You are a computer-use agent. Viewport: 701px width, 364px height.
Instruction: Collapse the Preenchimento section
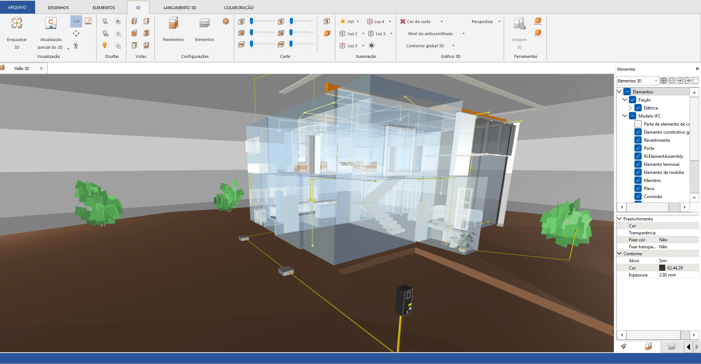[x=619, y=219]
